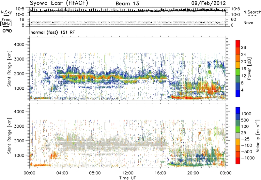Click the "Velocity [m s-1]" colorbar title
The height and width of the screenshot is (180, 261).
coord(258,135)
